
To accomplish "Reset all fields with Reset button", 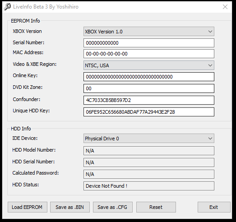I will (x=156, y=207).
